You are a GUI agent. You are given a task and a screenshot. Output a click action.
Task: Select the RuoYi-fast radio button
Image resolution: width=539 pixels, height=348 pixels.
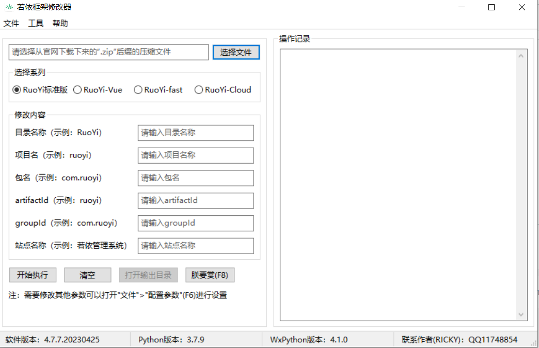pyautogui.click(x=138, y=90)
